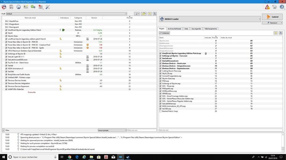Open the Aucun groupe dropdown
Screen dimensions: 286x160
(112, 130)
